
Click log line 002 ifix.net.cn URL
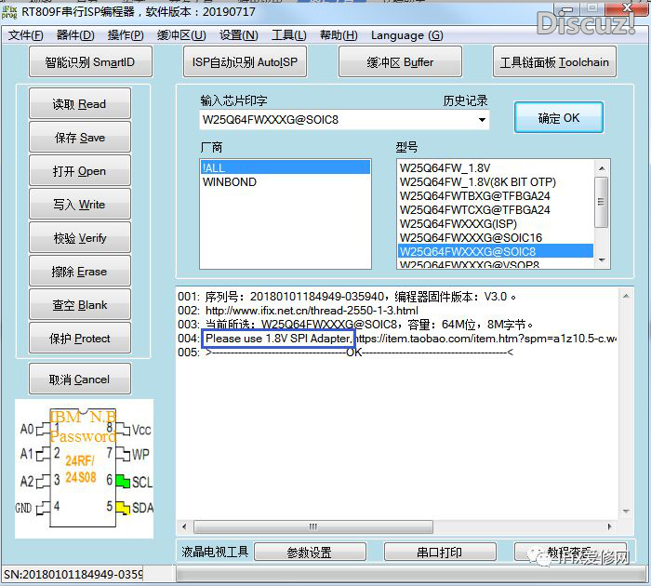[x=312, y=311]
